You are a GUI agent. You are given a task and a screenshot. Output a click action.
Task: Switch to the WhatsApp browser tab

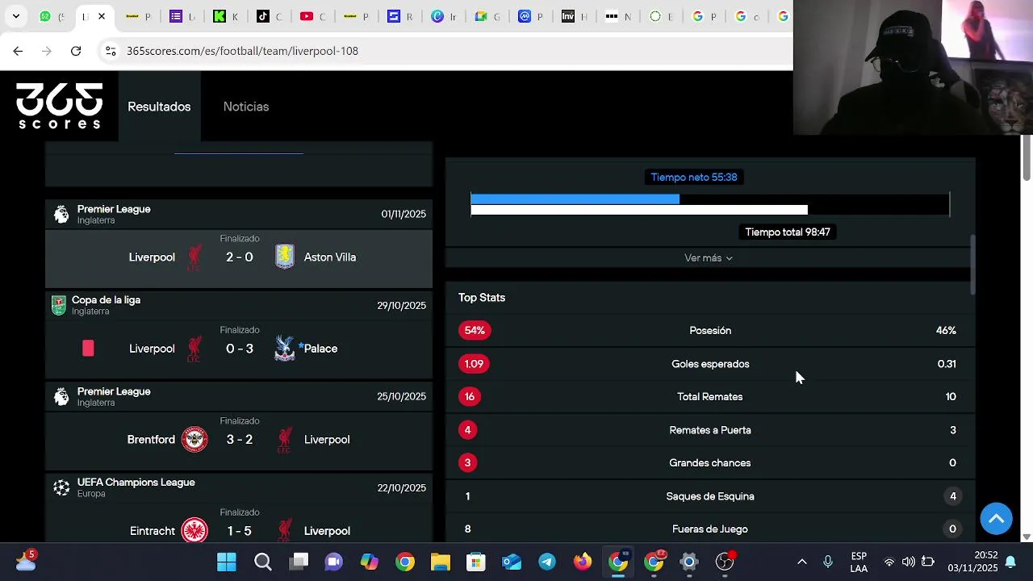click(50, 16)
